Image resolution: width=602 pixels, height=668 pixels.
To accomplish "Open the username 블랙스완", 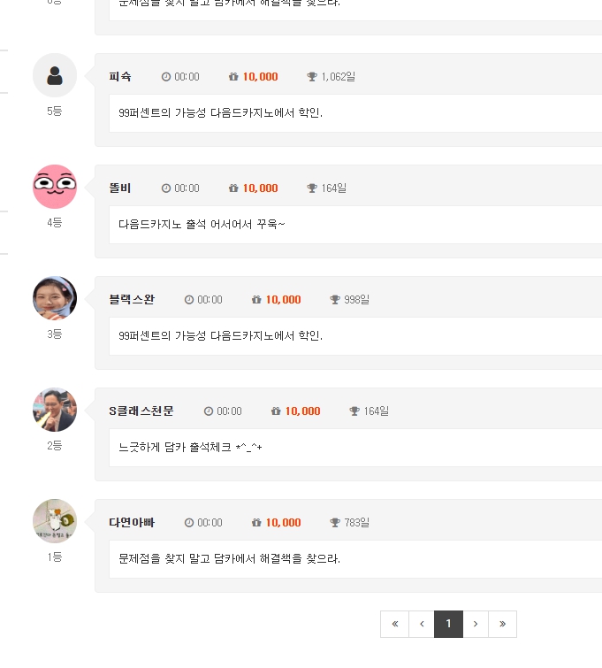I will (x=132, y=299).
